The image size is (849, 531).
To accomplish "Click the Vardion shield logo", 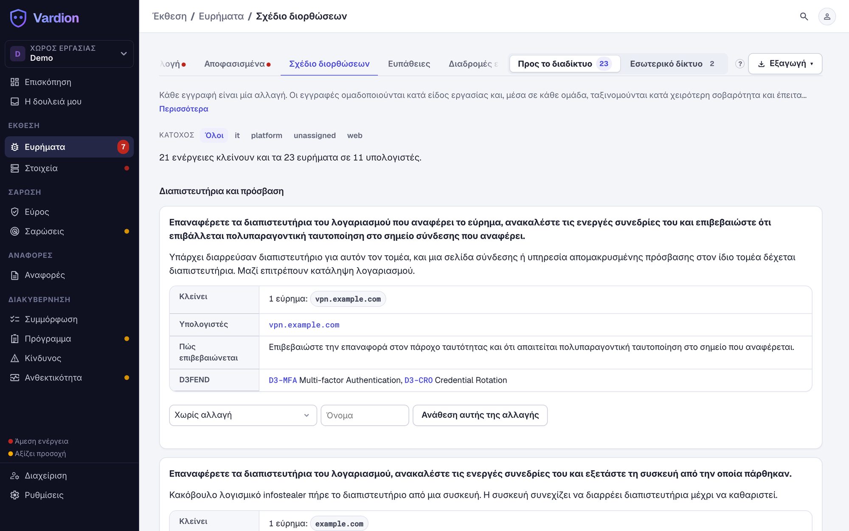I will pos(18,18).
